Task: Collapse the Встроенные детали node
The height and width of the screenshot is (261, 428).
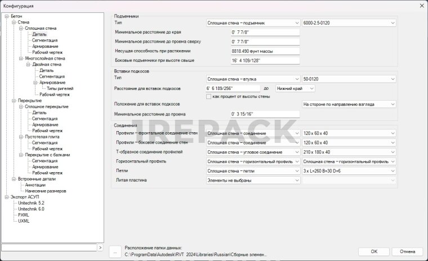Action: [14, 179]
